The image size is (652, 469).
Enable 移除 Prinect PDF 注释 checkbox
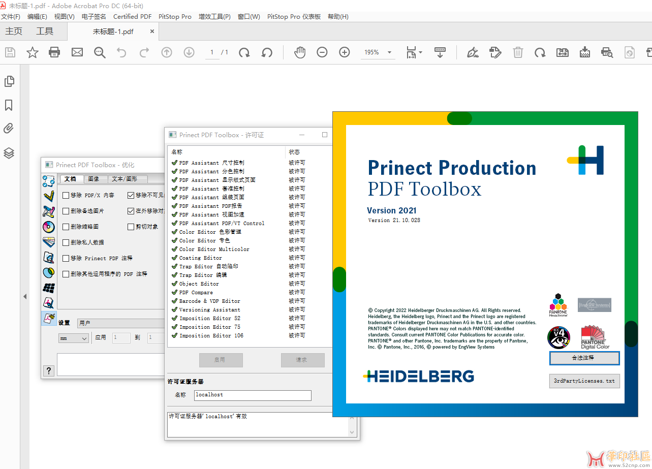coord(66,258)
